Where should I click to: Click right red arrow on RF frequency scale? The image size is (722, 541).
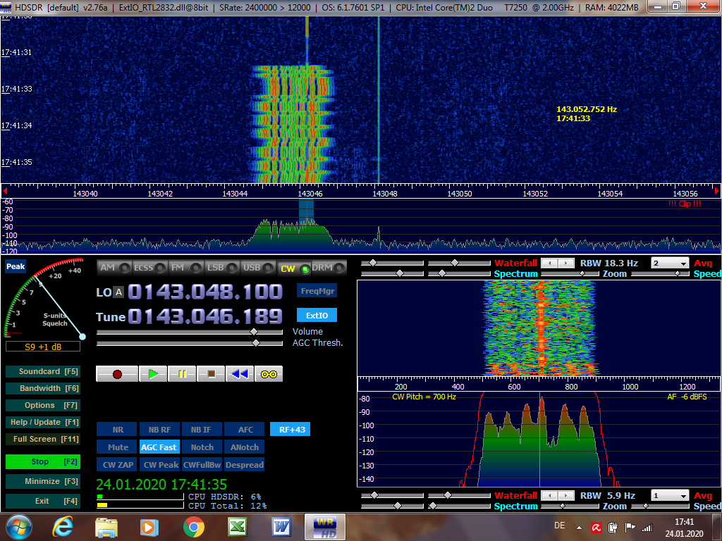pos(716,190)
